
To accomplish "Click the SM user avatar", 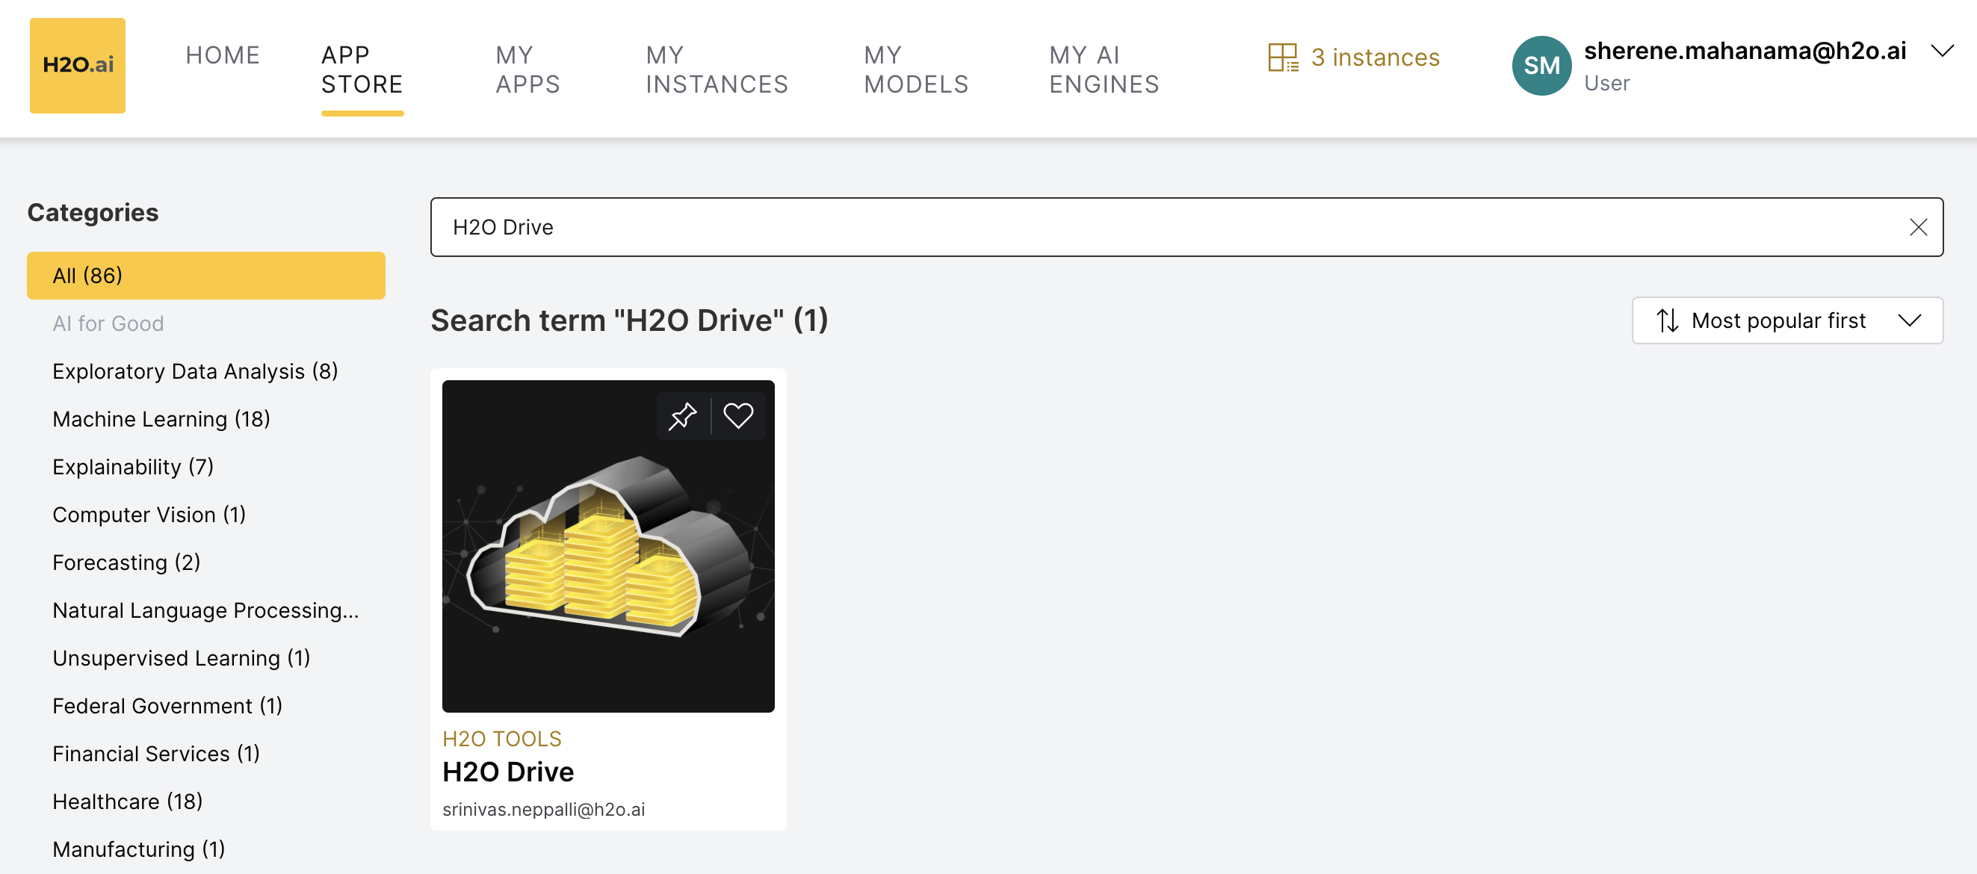I will 1541,66.
